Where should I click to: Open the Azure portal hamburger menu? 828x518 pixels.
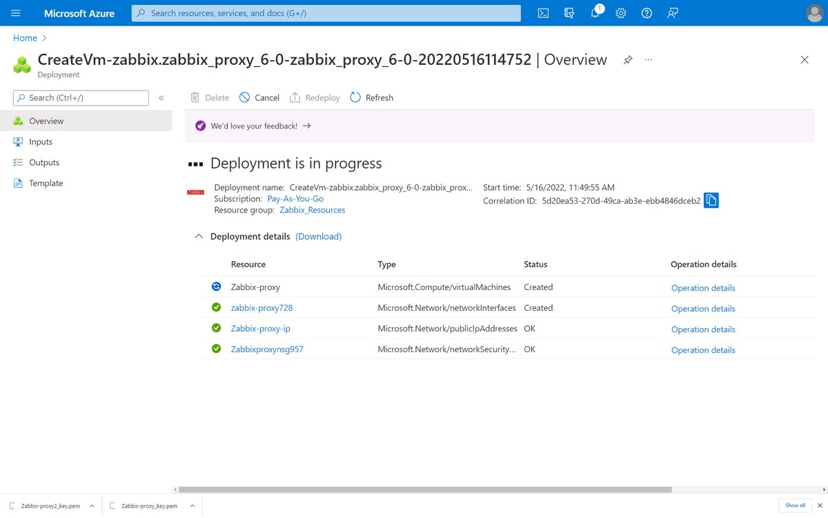[x=16, y=13]
